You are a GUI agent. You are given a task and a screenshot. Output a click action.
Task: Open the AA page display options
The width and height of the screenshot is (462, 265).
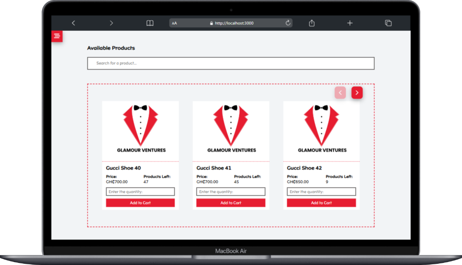174,23
